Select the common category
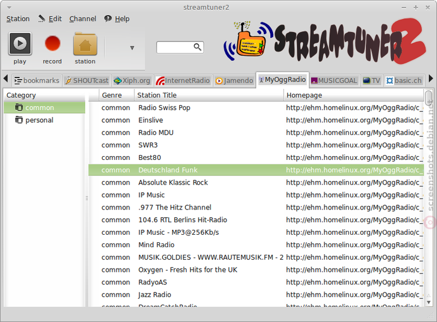Screen dimensions: 437x322 click(x=45, y=108)
